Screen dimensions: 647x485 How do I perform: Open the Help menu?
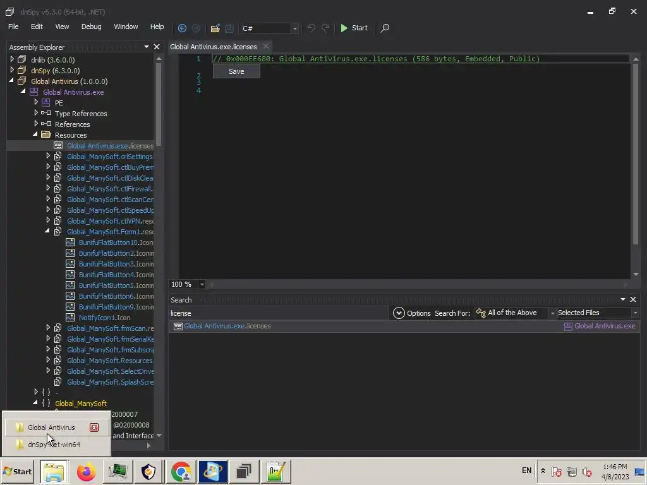tap(157, 27)
